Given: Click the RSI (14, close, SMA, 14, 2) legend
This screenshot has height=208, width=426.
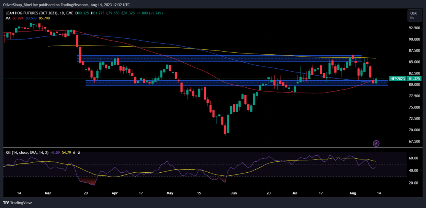Looking at the screenshot, I should pyautogui.click(x=27, y=153).
